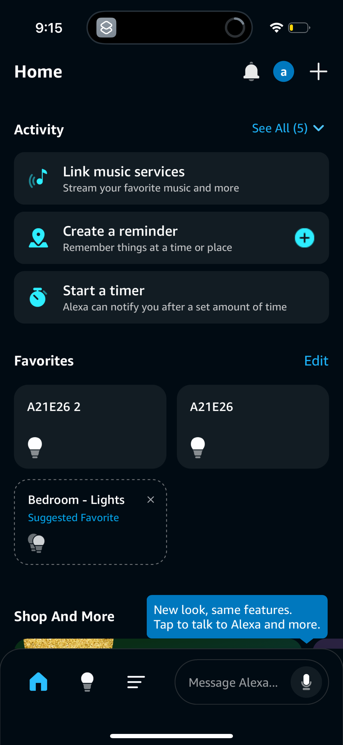The width and height of the screenshot is (343, 745).
Task: Tap the Home icon in bottom navigation
Action: pyautogui.click(x=38, y=682)
